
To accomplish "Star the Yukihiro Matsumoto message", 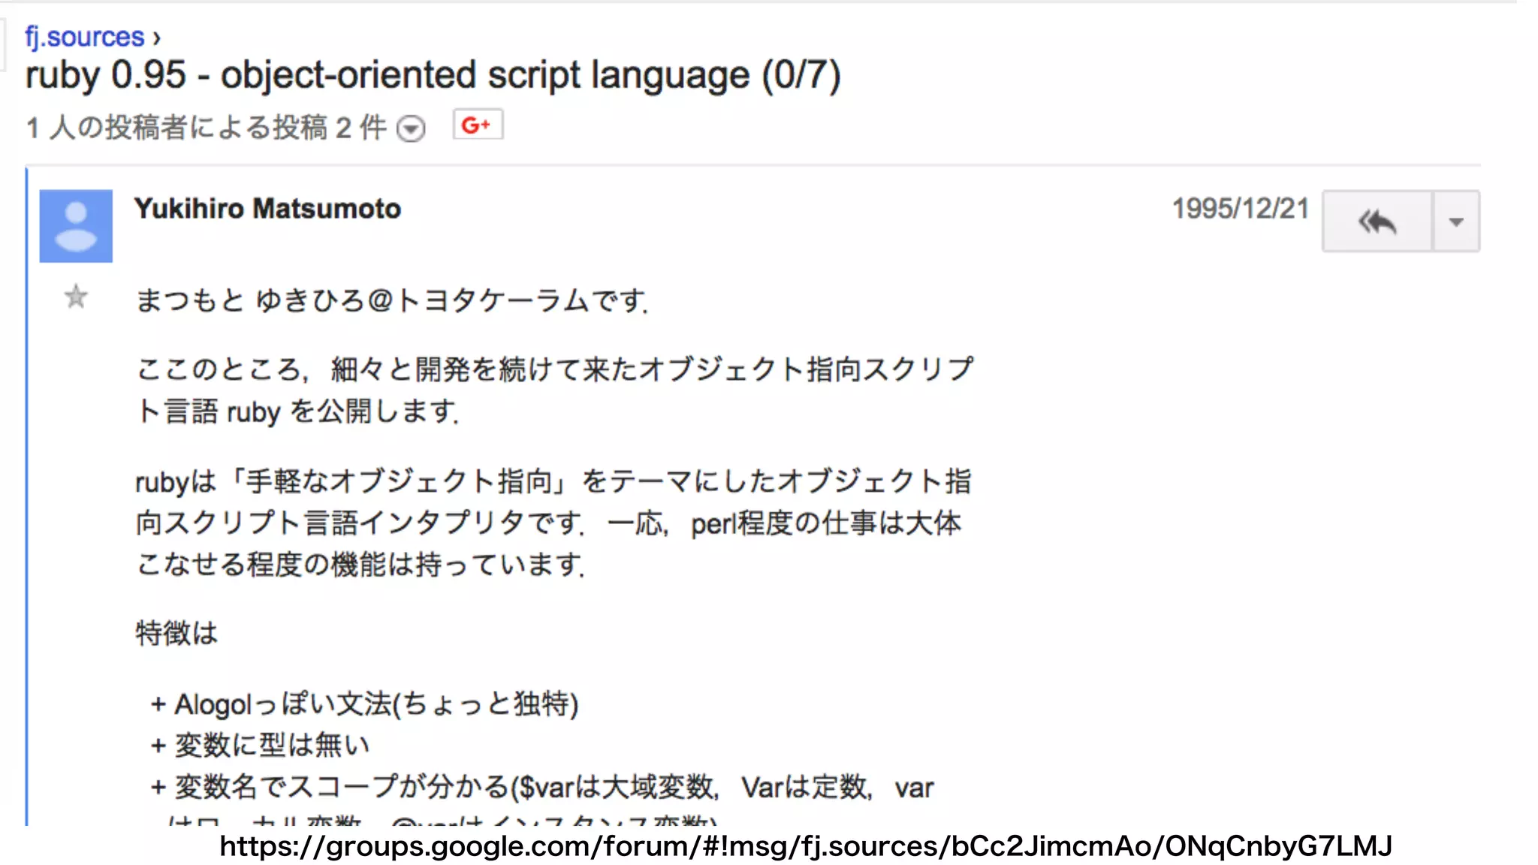I will [76, 297].
